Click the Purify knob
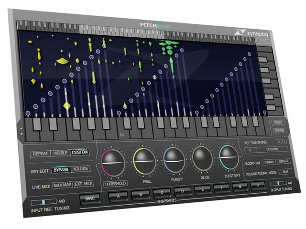 [174, 160]
